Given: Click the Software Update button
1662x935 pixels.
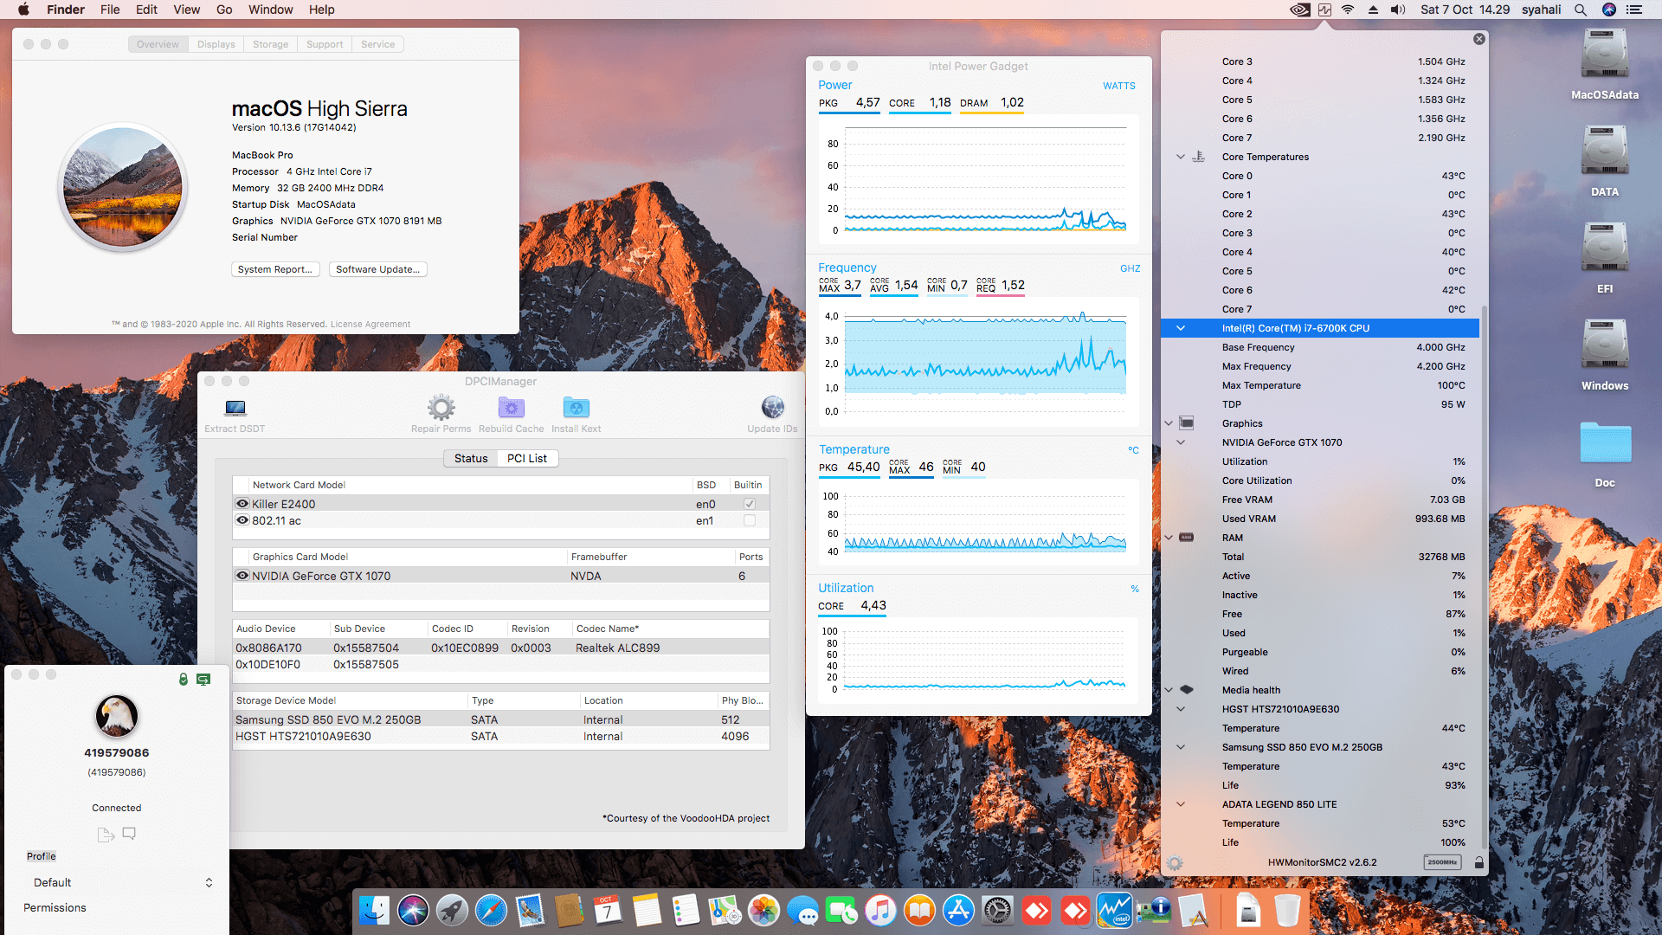Looking at the screenshot, I should [x=377, y=269].
